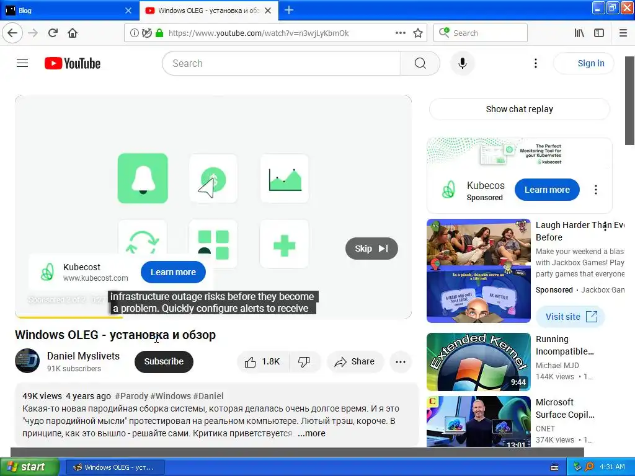
Task: Open Laugh Harder Than Ever Before title
Action: click(x=580, y=231)
